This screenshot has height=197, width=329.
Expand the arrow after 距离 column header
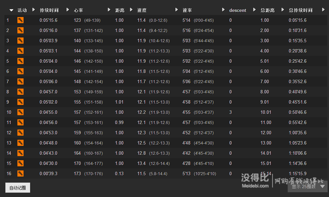tap(131, 10)
